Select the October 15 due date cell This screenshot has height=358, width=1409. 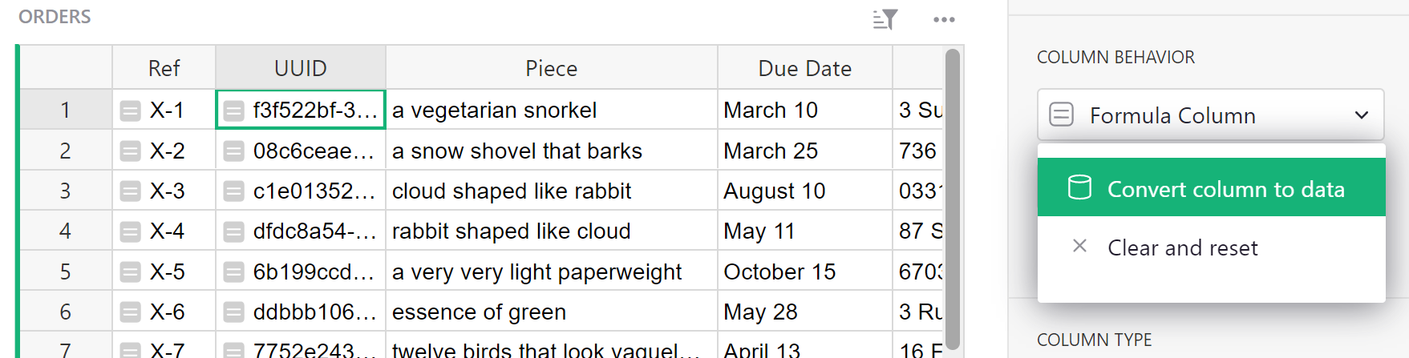pyautogui.click(x=779, y=272)
